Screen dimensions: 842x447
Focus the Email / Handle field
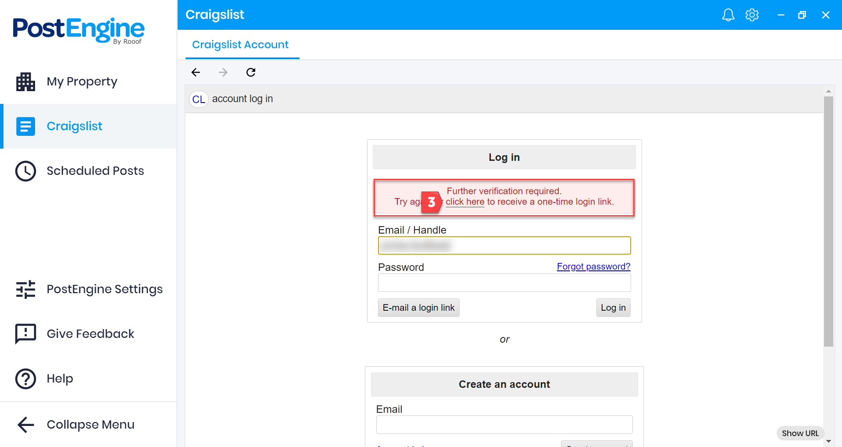pos(504,245)
